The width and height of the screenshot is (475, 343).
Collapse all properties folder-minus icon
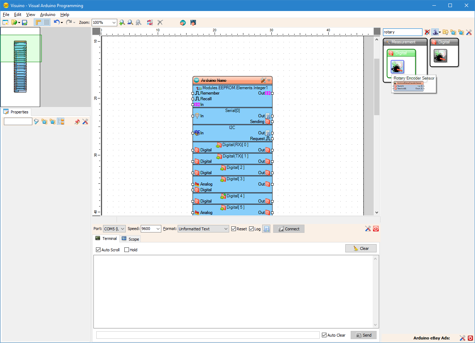53,122
